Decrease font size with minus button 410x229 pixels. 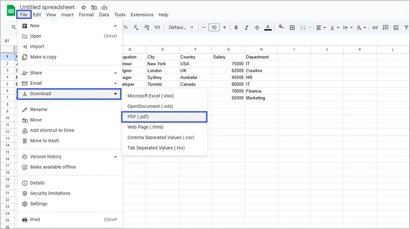click(204, 27)
